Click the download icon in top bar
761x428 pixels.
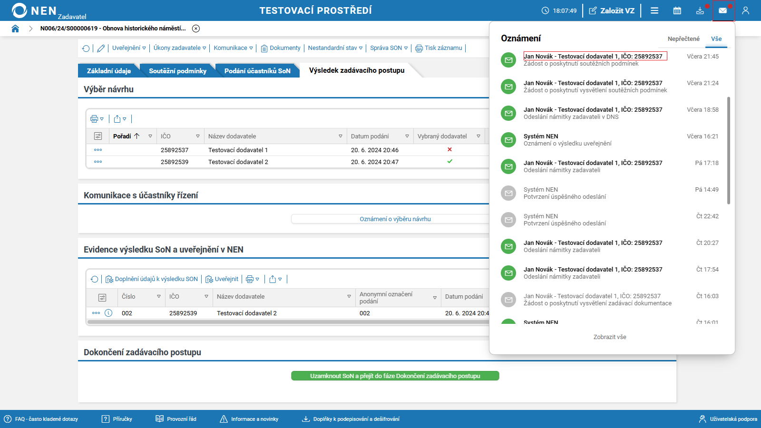(700, 10)
